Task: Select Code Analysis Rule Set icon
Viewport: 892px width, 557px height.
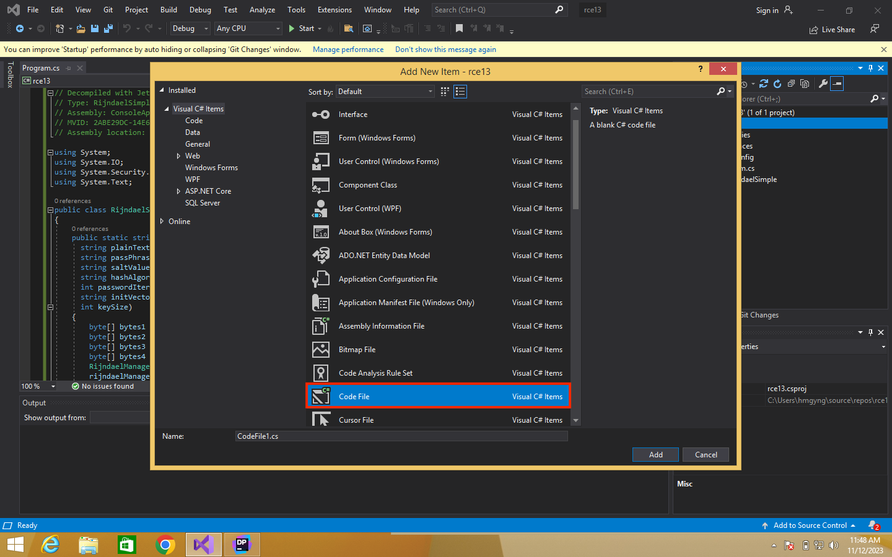Action: coord(321,373)
